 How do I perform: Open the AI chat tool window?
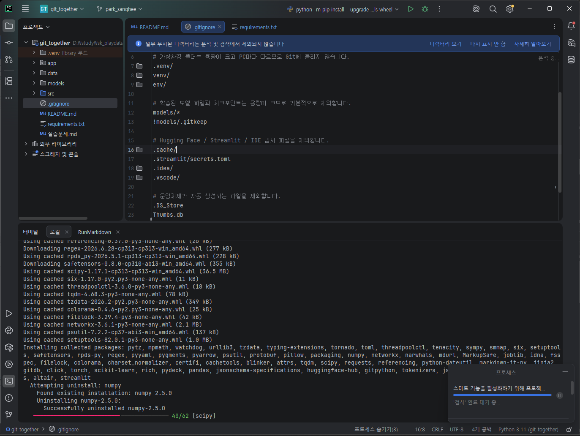(571, 43)
